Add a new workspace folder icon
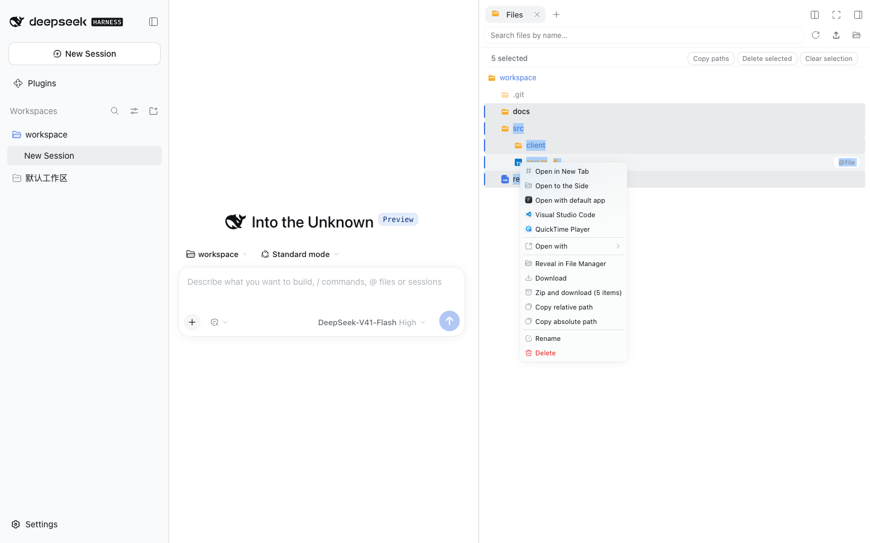 coord(153,111)
